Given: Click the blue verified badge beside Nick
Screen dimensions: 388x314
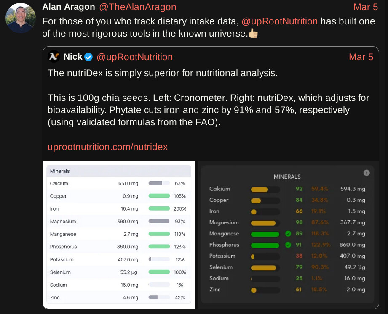Looking at the screenshot, I should 88,57.
